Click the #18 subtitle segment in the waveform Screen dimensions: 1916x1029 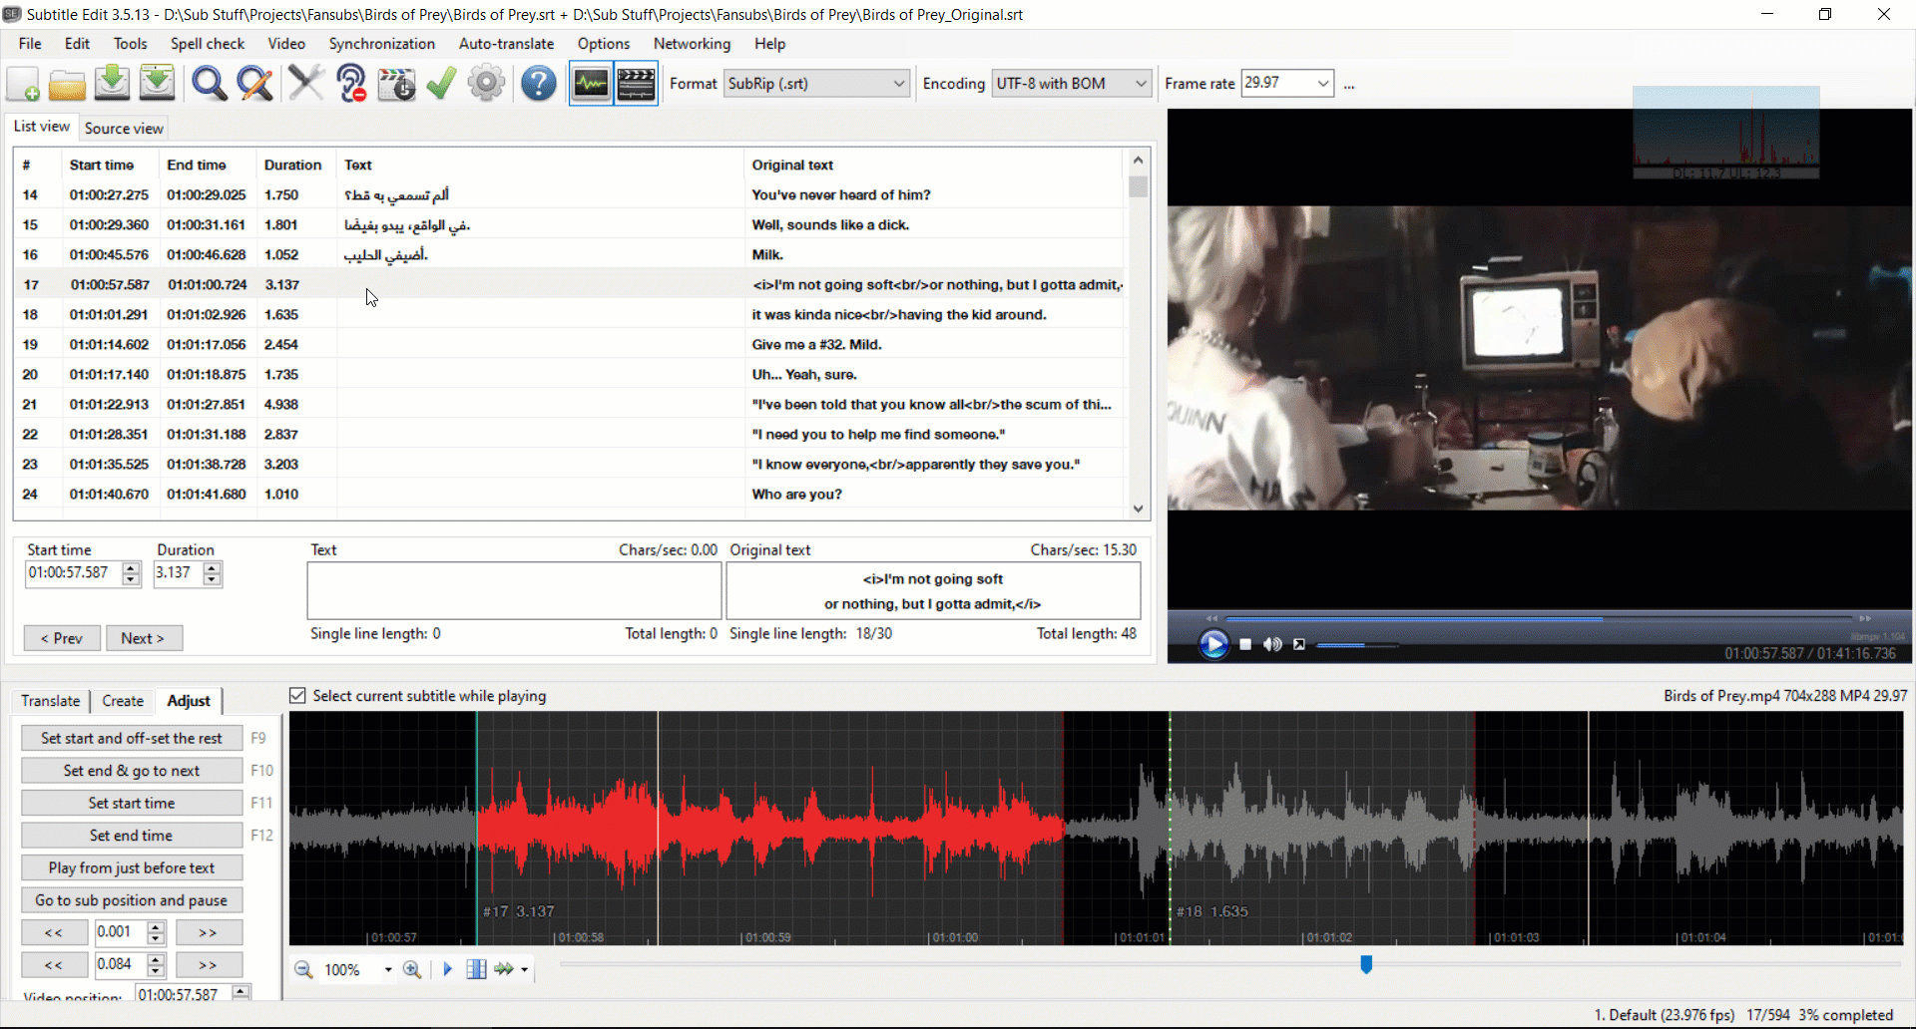coord(1322,828)
